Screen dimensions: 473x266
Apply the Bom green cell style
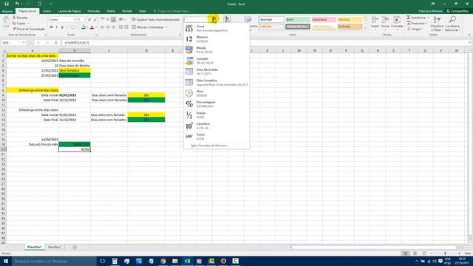[x=297, y=20]
